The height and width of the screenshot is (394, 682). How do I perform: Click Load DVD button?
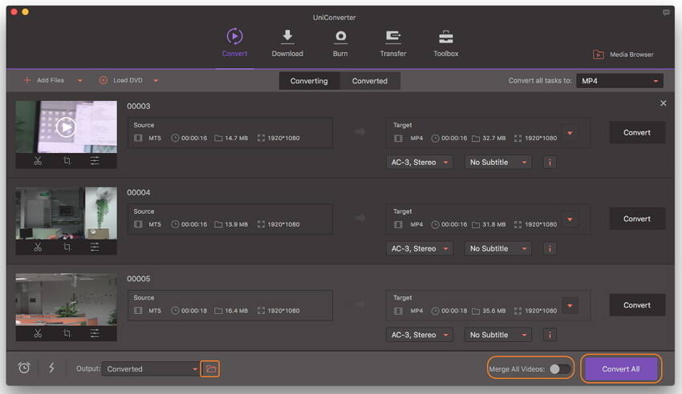121,80
